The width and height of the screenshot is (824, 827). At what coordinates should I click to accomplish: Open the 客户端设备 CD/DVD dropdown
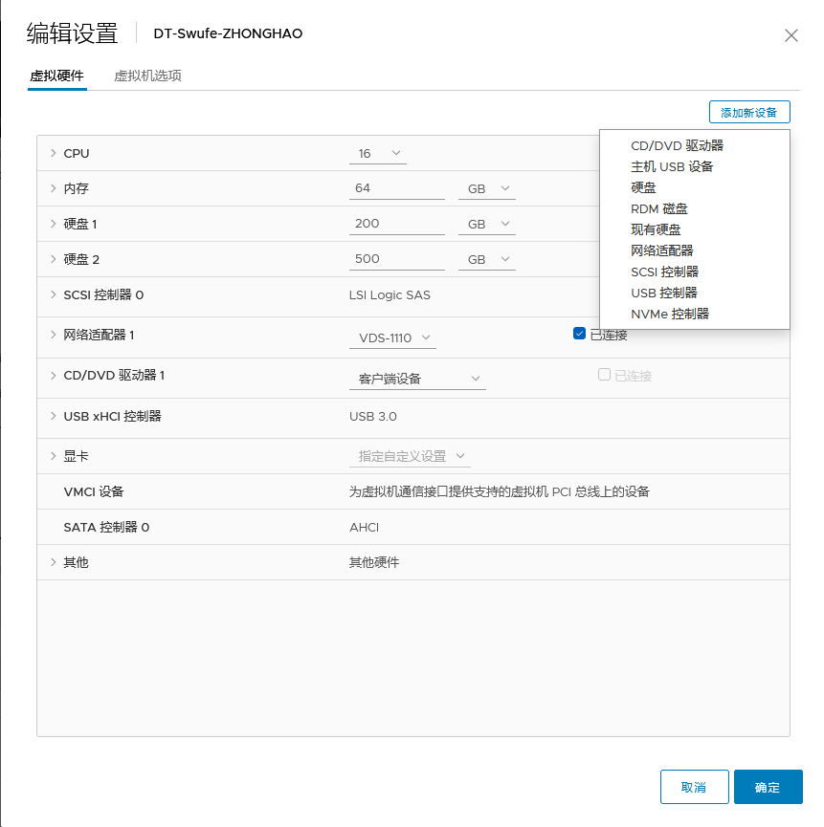tap(417, 378)
